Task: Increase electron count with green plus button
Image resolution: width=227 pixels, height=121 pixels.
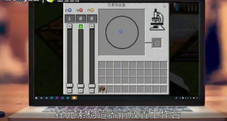Action: pos(81,26)
